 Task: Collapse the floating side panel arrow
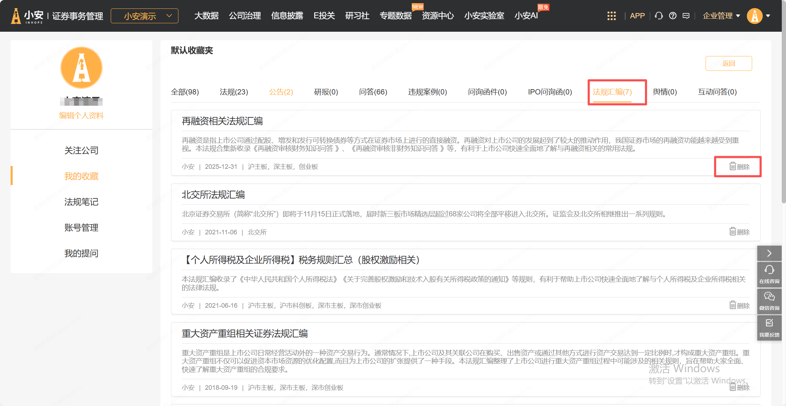[x=769, y=253]
